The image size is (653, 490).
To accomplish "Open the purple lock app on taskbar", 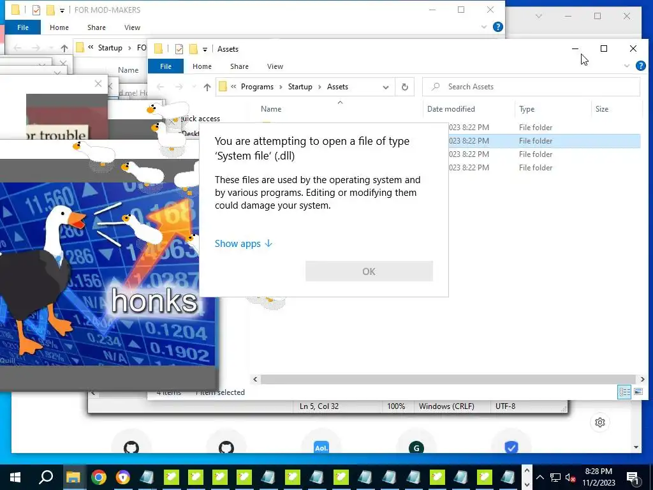I will click(x=123, y=477).
